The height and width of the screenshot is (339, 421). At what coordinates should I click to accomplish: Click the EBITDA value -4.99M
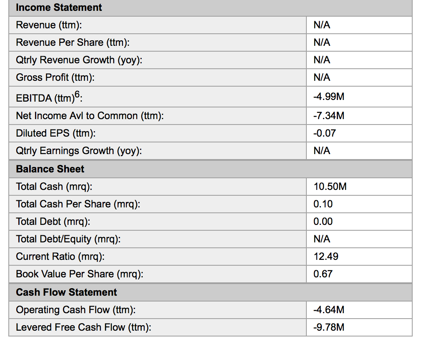point(328,97)
